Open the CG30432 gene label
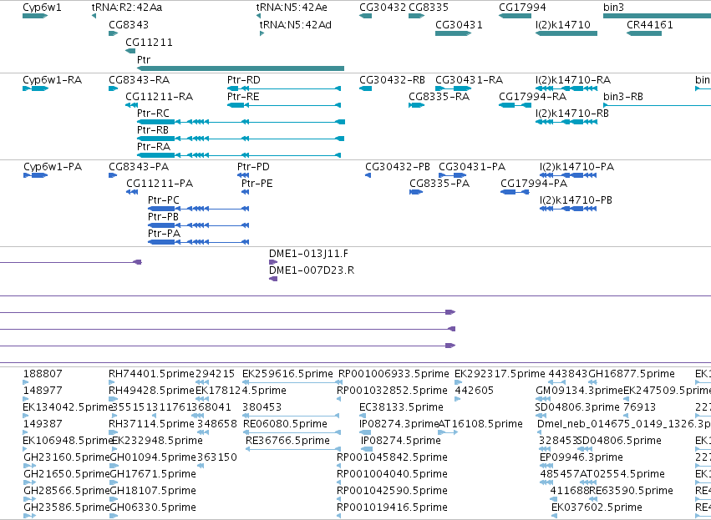The width and height of the screenshot is (711, 520). 383,8
